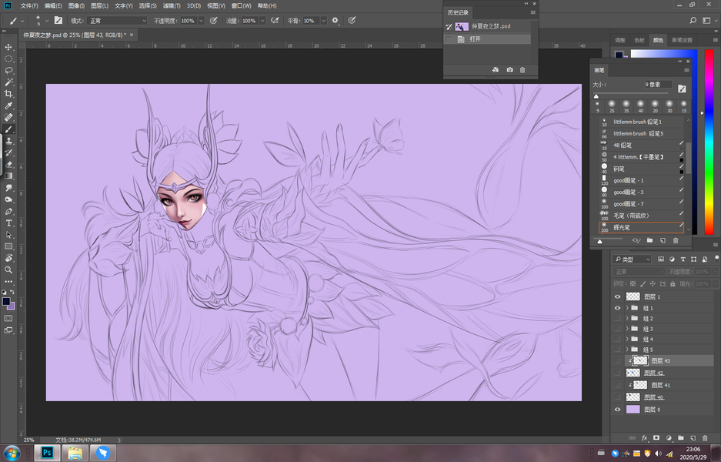This screenshot has width=721, height=462.
Task: Create new adjustment layer icon
Action: pos(669,438)
